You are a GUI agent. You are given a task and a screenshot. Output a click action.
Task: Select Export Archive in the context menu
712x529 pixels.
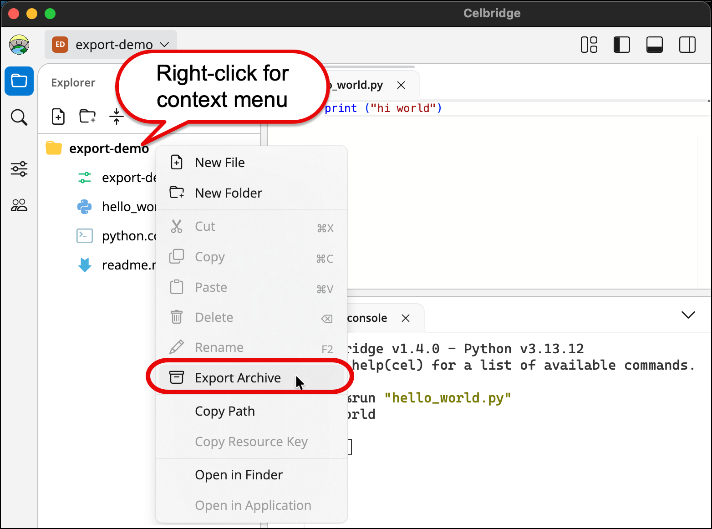tap(252, 378)
